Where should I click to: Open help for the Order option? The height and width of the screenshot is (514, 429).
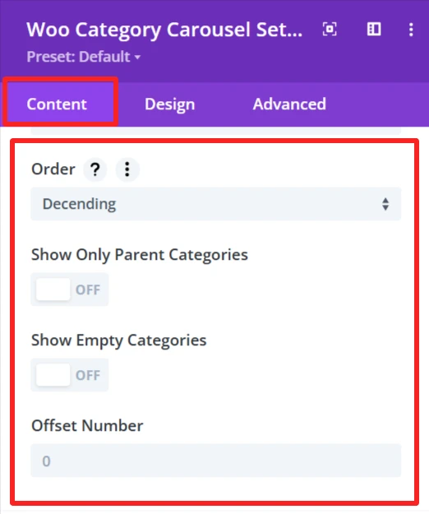pyautogui.click(x=95, y=169)
